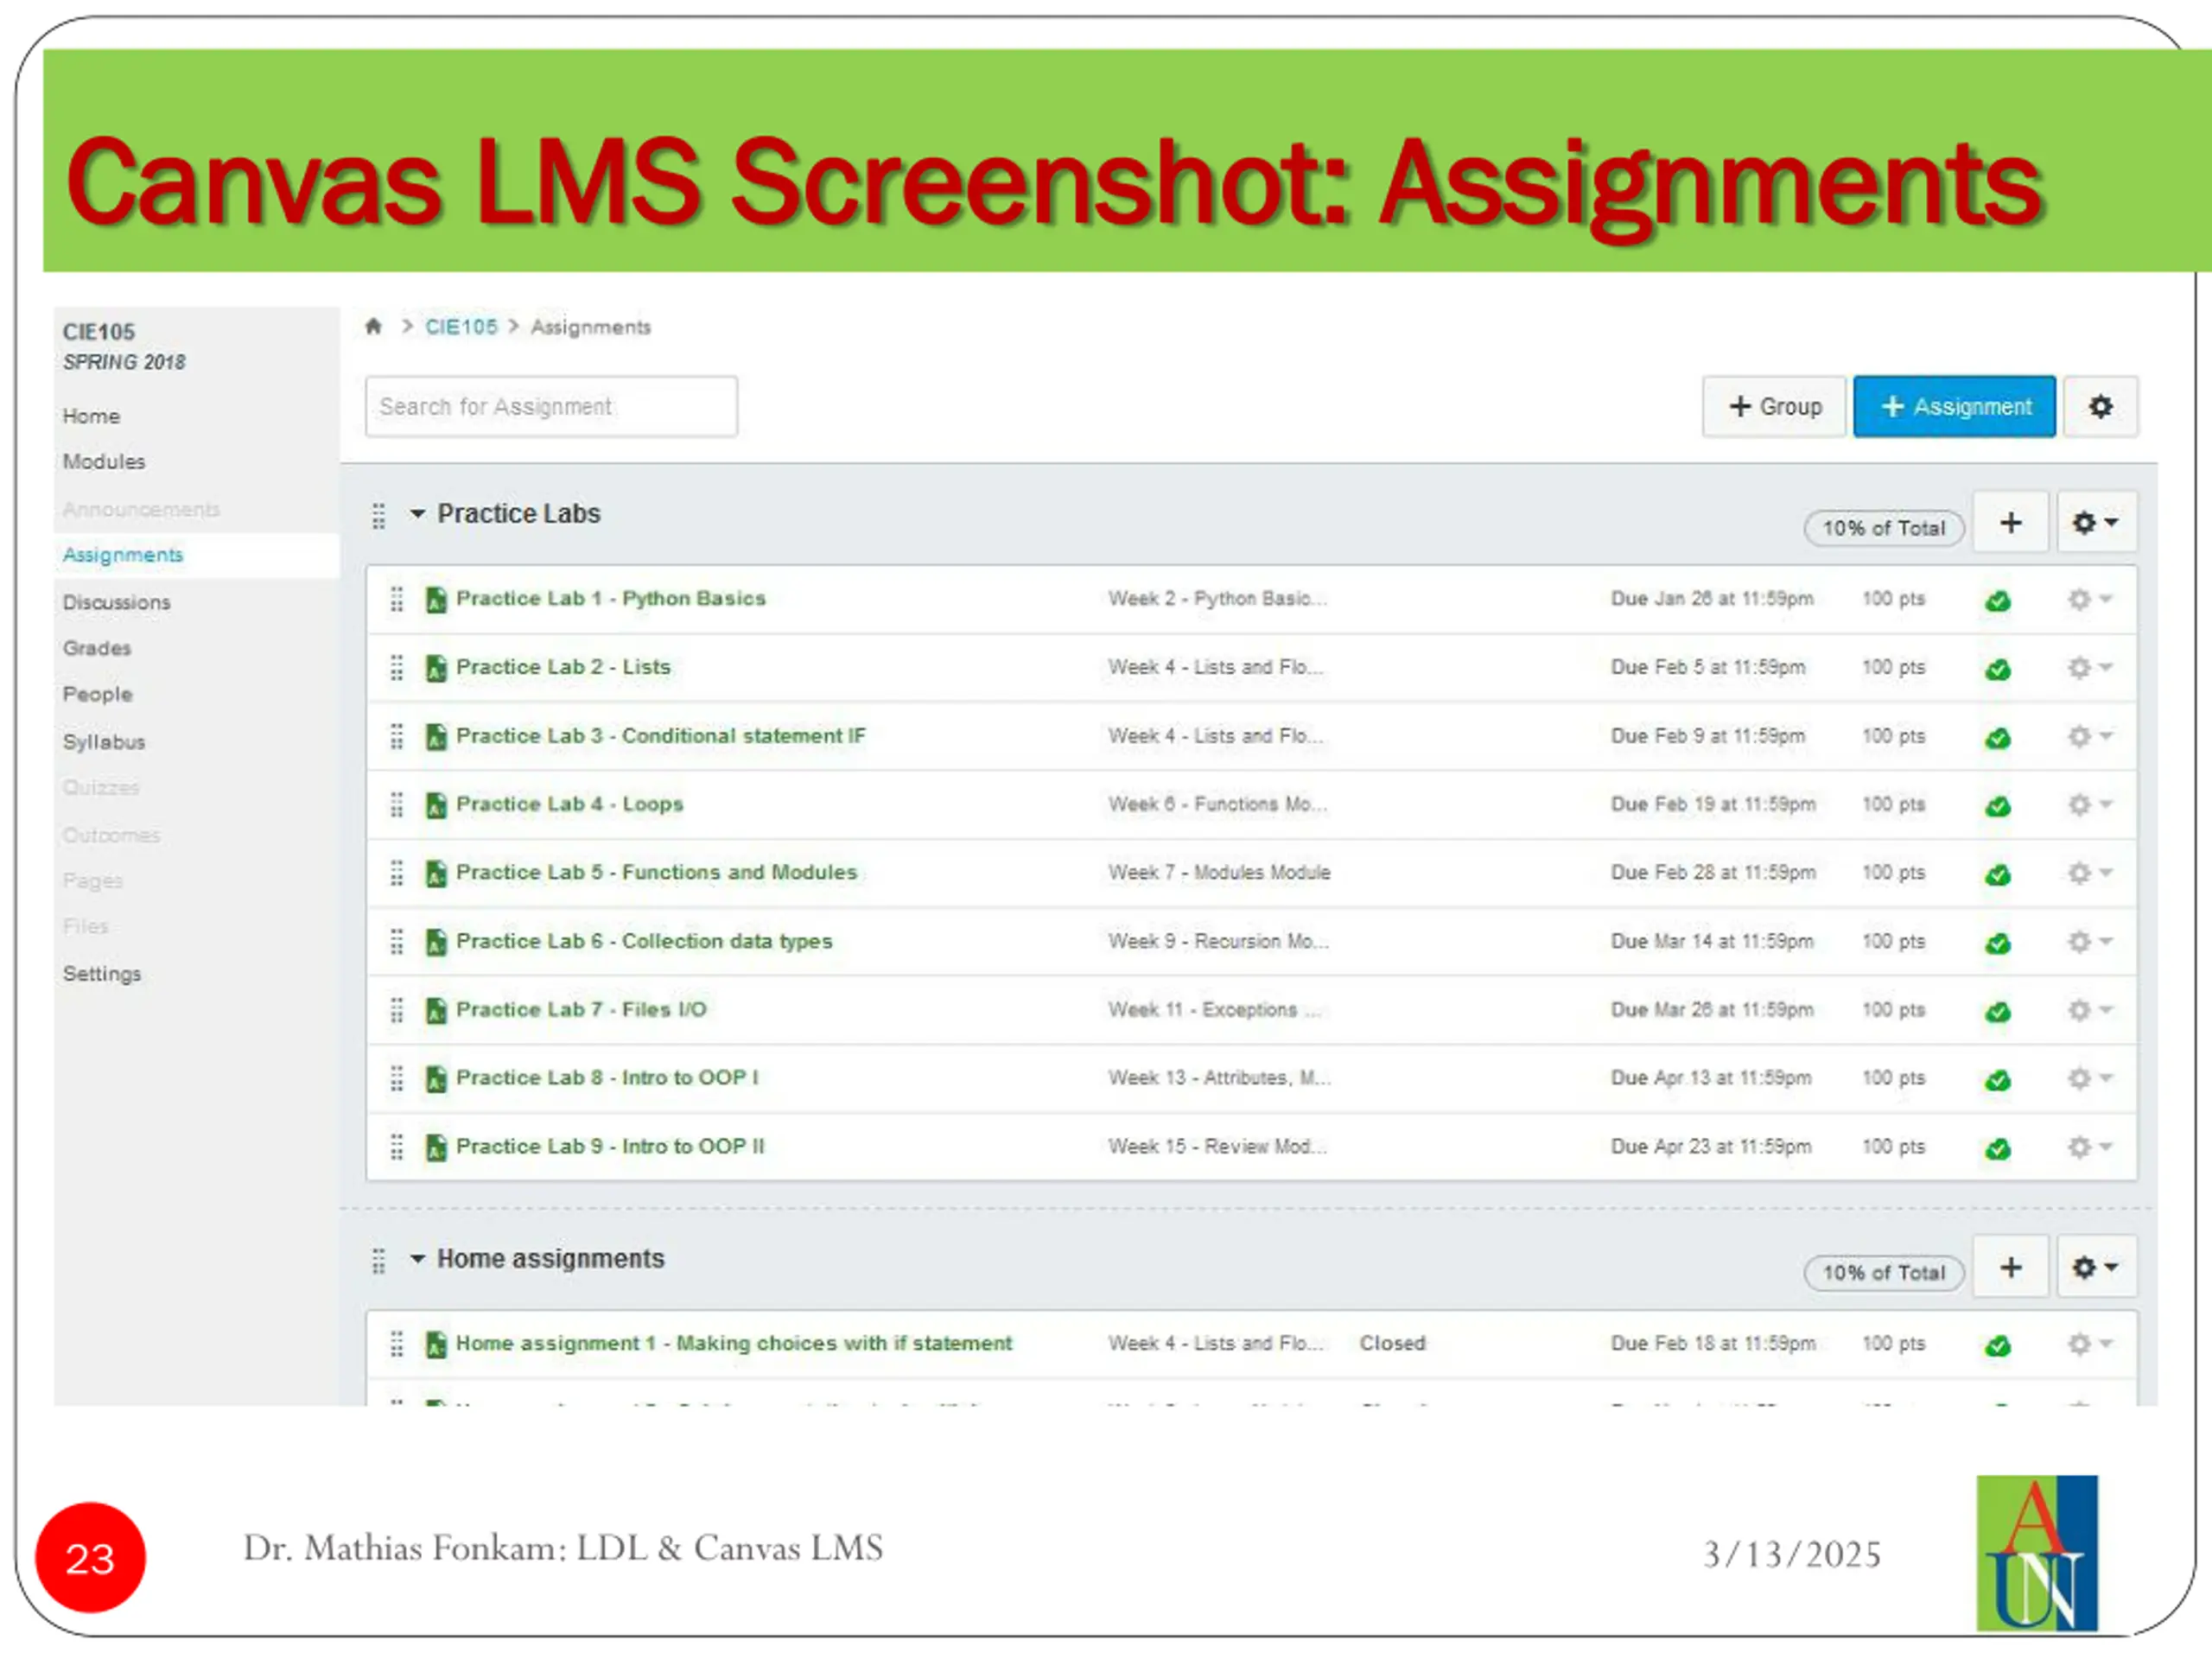This screenshot has width=2212, height=1659.
Task: Click the Practice Lab 5 assignment icon
Action: (436, 873)
